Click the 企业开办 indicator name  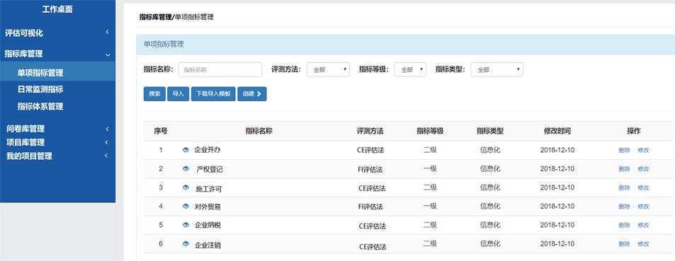(208, 150)
